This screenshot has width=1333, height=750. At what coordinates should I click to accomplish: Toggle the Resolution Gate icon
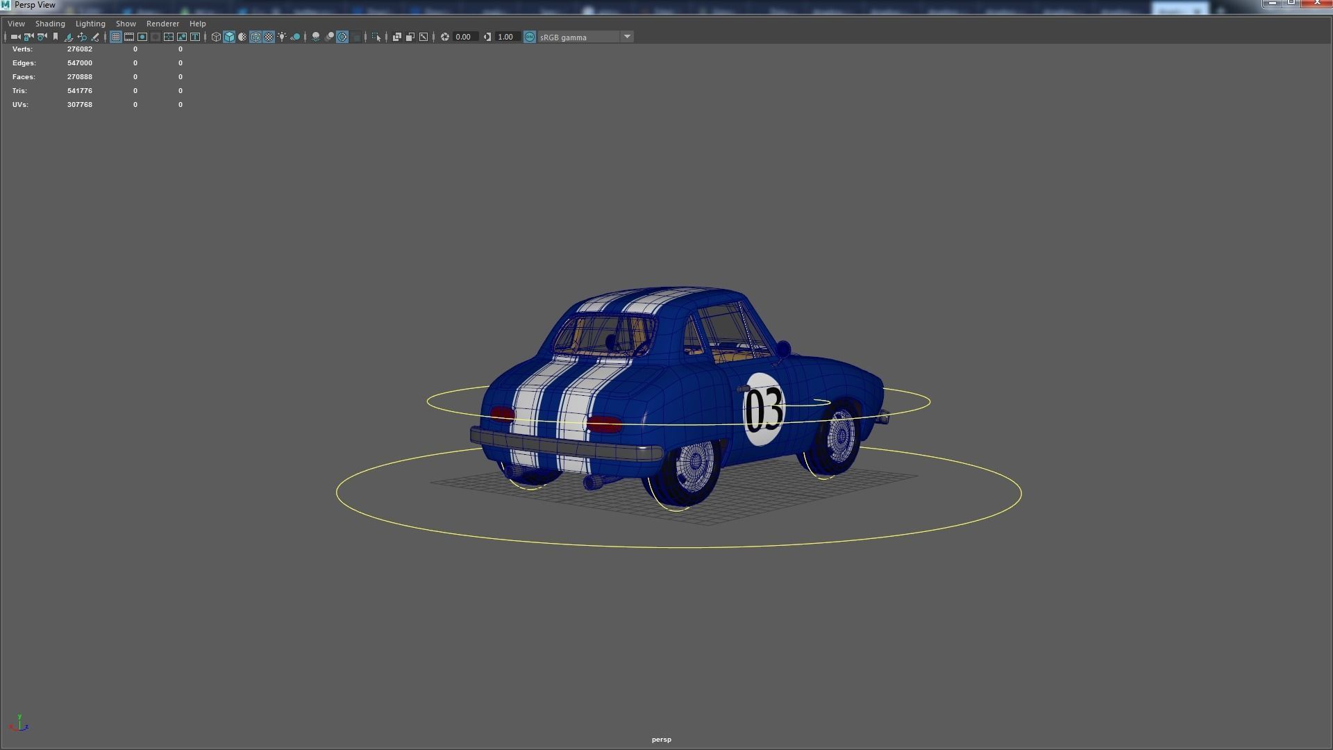pyautogui.click(x=142, y=37)
